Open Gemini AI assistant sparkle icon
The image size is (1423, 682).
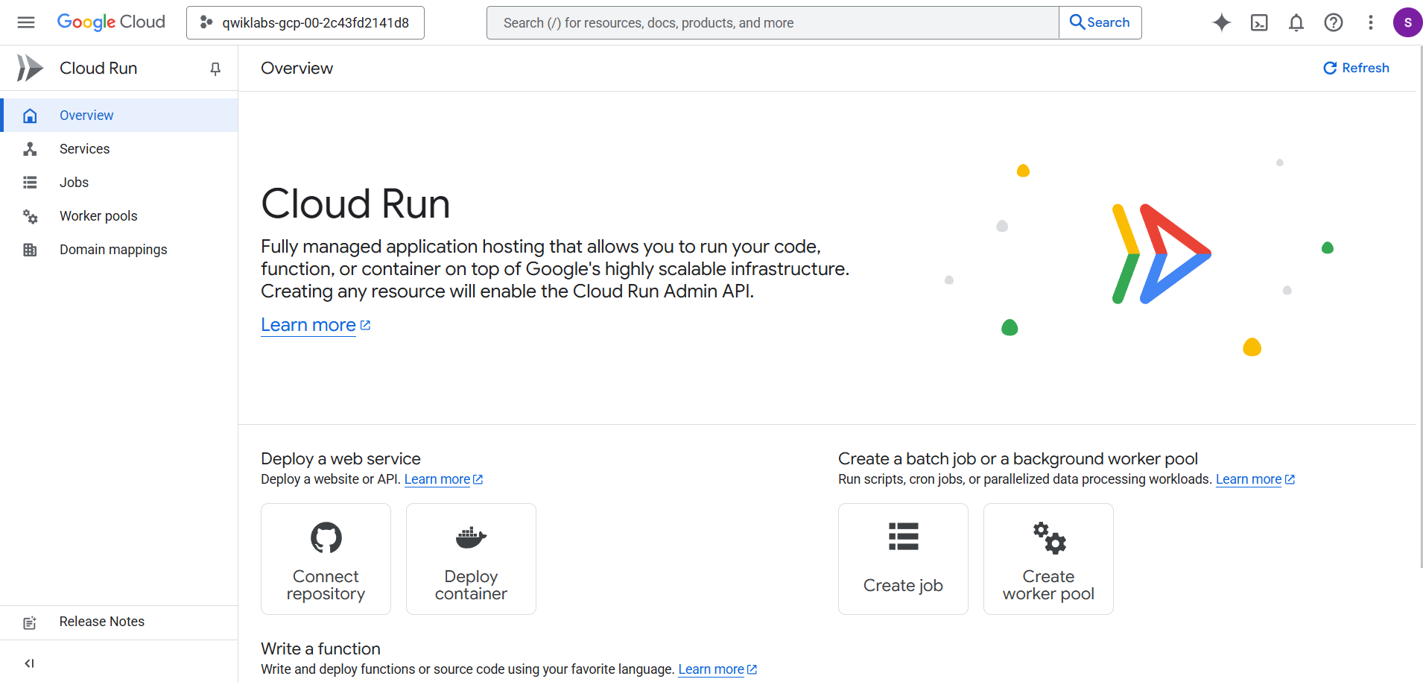[1221, 22]
